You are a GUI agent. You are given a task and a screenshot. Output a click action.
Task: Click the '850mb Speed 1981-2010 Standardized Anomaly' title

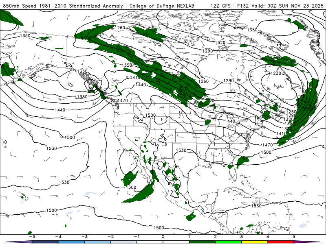point(63,6)
